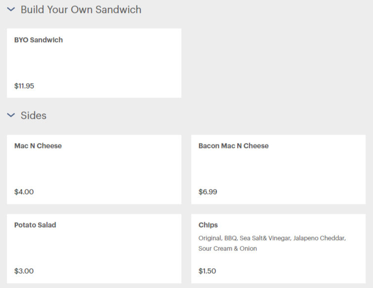This screenshot has height=288, width=373.
Task: Collapse the Sides section chevron
Action: tap(11, 115)
